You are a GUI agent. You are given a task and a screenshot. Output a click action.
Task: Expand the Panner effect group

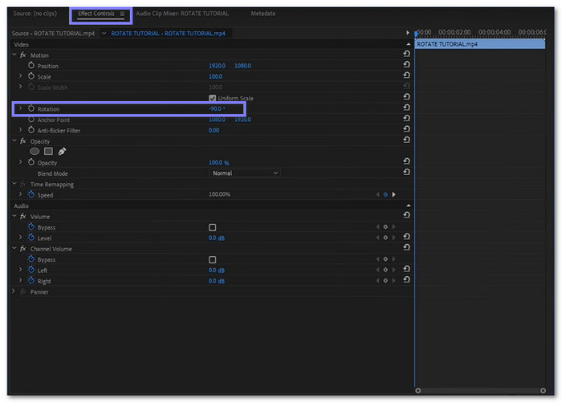click(x=14, y=291)
